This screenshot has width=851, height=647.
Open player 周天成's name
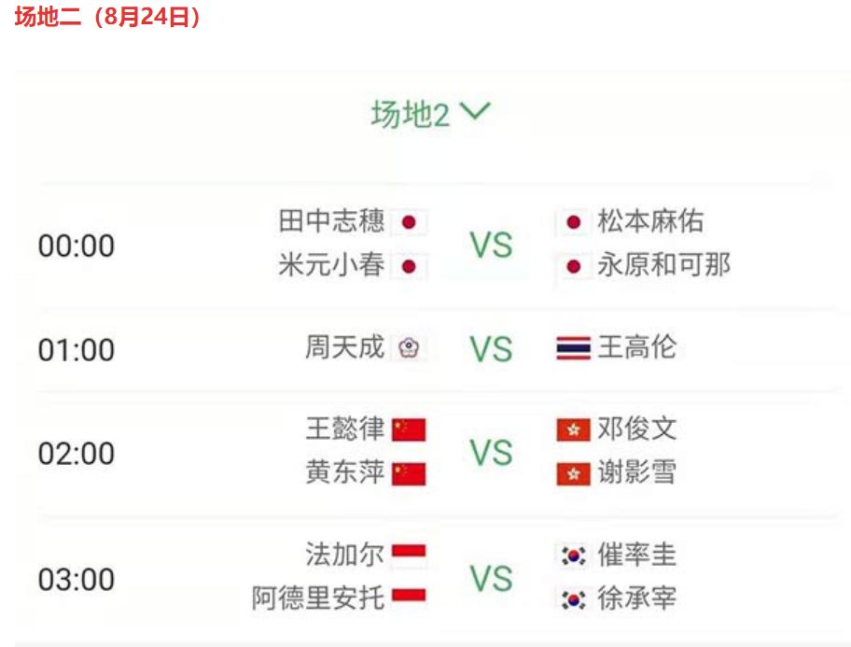(344, 347)
